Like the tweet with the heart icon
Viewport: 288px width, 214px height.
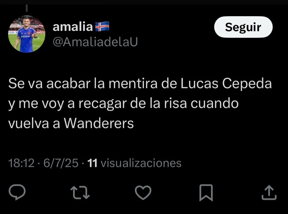click(x=143, y=192)
